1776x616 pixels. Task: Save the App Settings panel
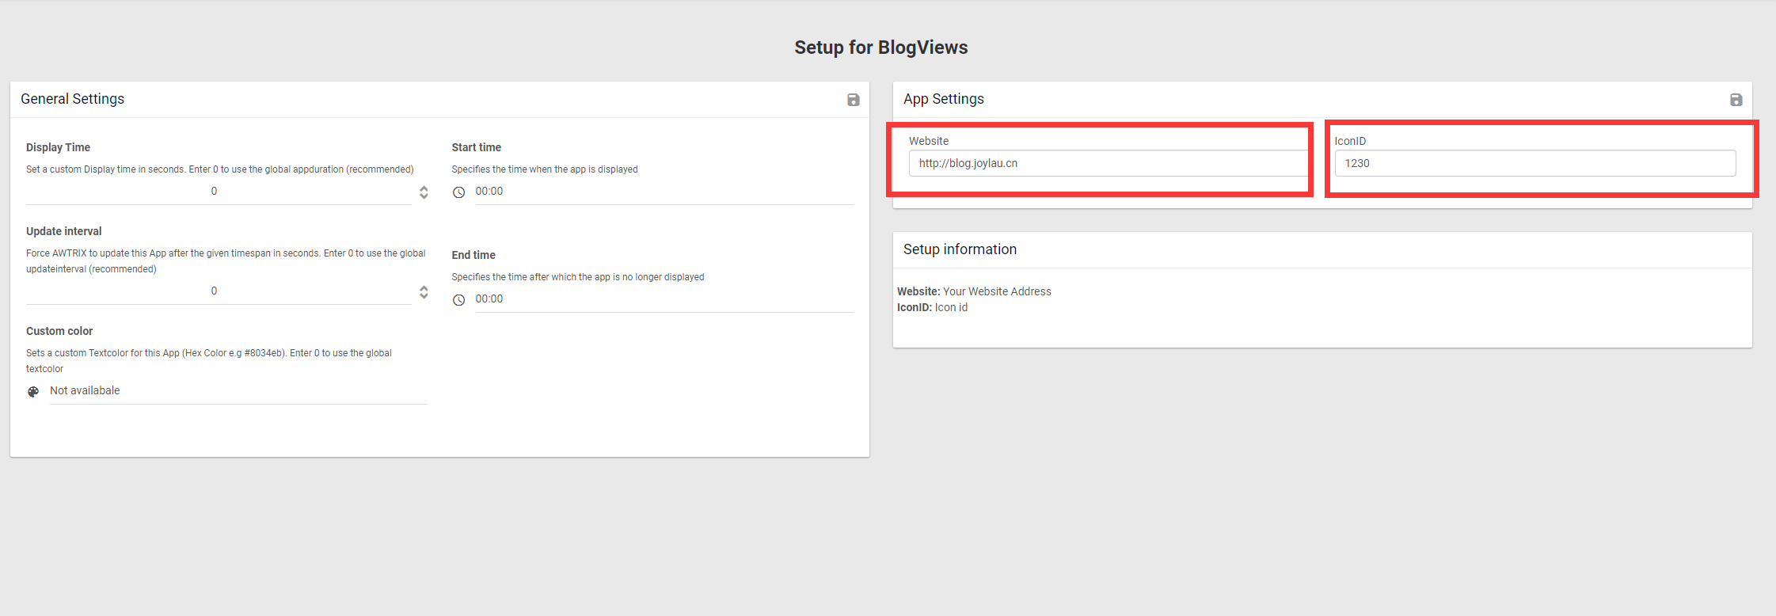1736,100
